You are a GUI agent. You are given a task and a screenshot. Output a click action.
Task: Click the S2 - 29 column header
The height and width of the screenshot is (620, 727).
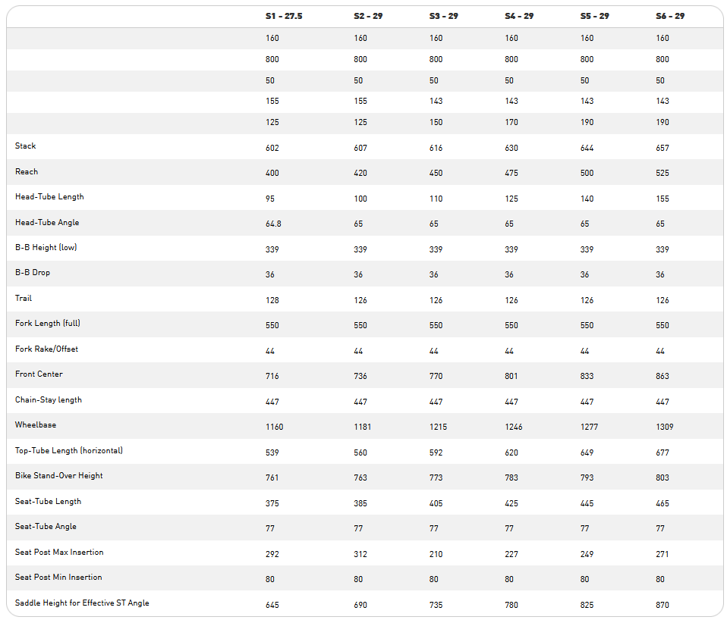(x=368, y=16)
